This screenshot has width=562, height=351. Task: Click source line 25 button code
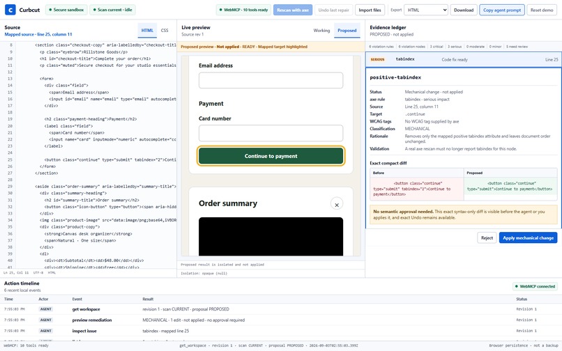tap(110, 159)
